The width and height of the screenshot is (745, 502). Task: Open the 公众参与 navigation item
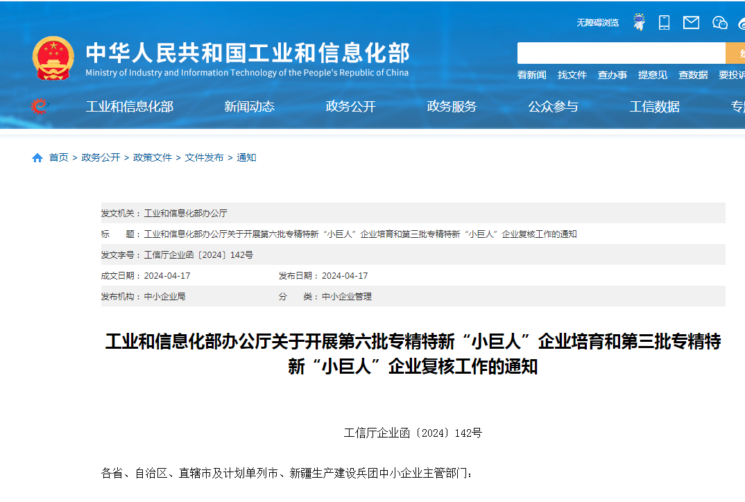553,107
